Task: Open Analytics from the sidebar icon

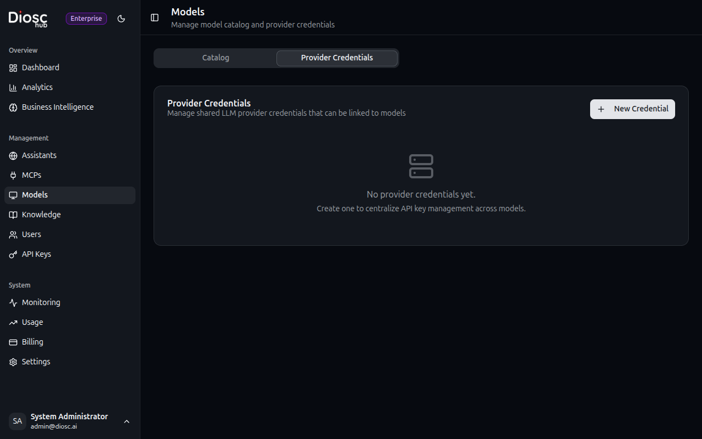Action: (x=13, y=87)
